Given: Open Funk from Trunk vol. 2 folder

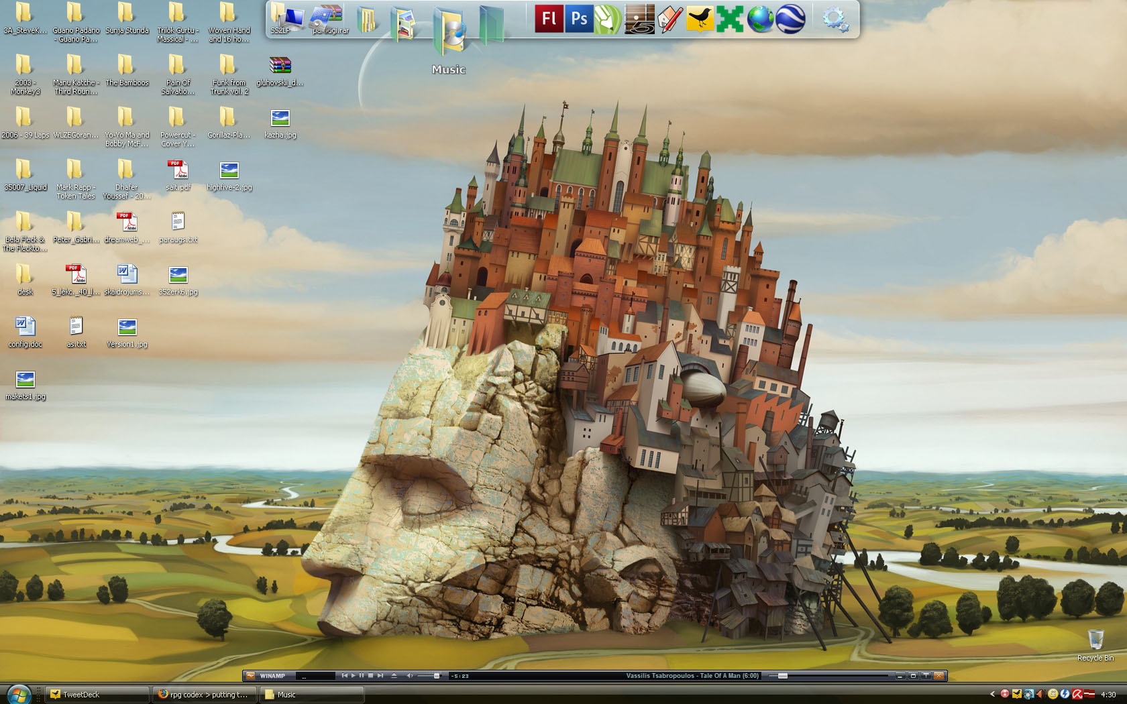Looking at the screenshot, I should click(229, 75).
